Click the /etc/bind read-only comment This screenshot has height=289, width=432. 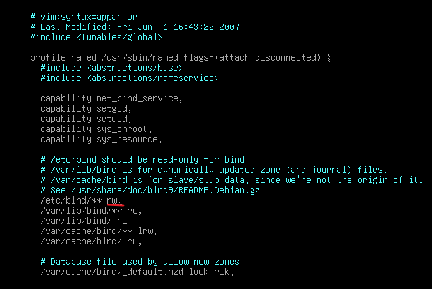pos(143,159)
